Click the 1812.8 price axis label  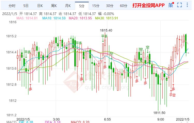pyautogui.click(x=11, y=84)
